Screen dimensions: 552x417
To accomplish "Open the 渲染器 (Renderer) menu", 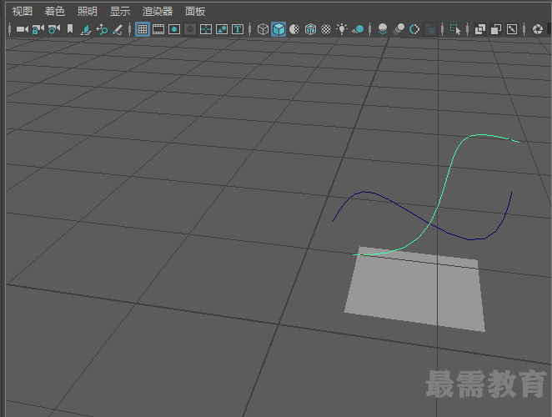I will 158,12.
